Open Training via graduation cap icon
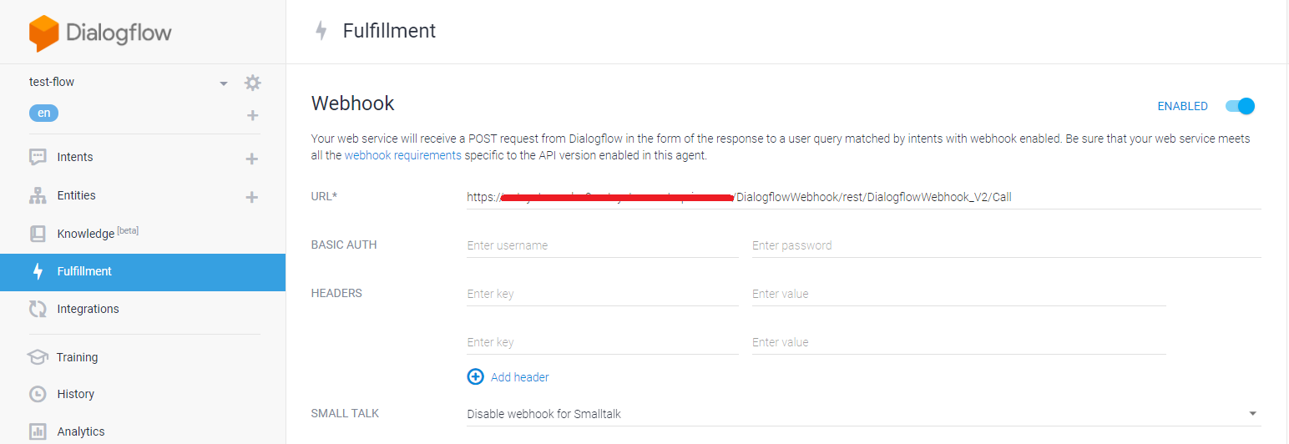Image resolution: width=1289 pixels, height=444 pixels. pos(38,357)
